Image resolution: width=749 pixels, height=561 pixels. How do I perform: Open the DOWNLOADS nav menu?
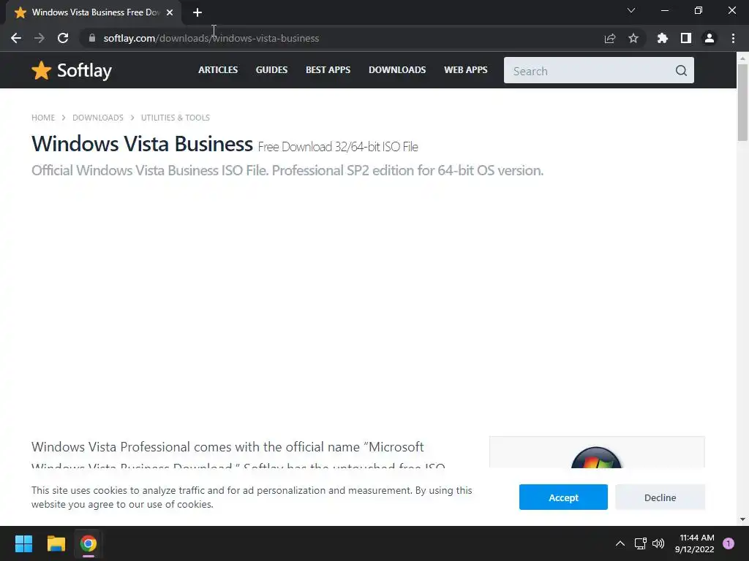coord(397,69)
